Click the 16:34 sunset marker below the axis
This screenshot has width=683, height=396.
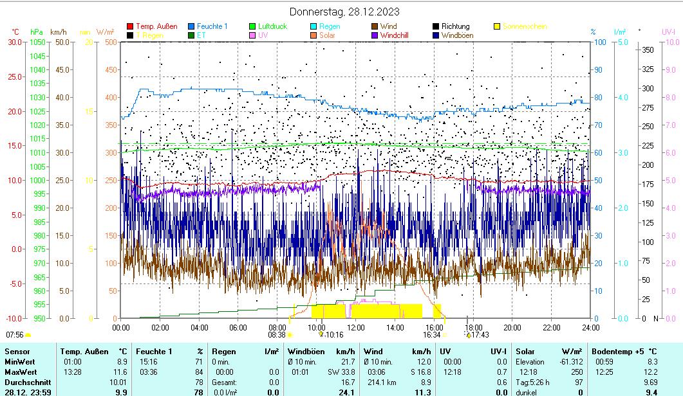pos(431,334)
